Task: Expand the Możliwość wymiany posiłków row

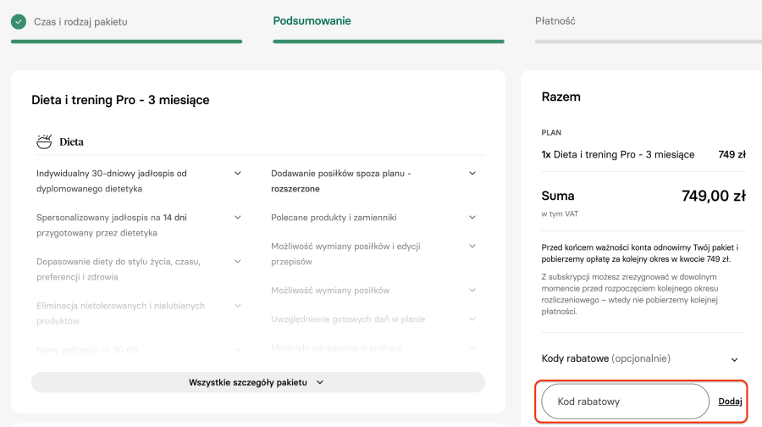Action: coord(472,291)
